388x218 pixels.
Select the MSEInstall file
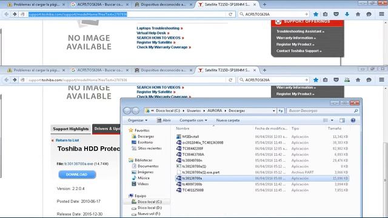tap(190, 137)
